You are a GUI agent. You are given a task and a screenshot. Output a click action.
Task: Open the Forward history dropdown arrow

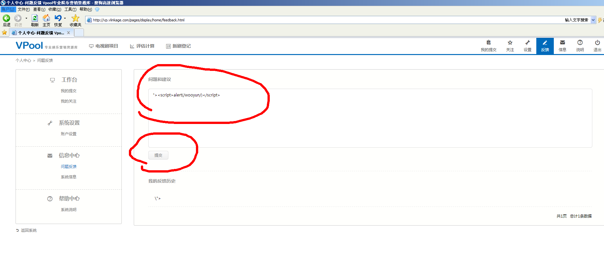coord(26,18)
